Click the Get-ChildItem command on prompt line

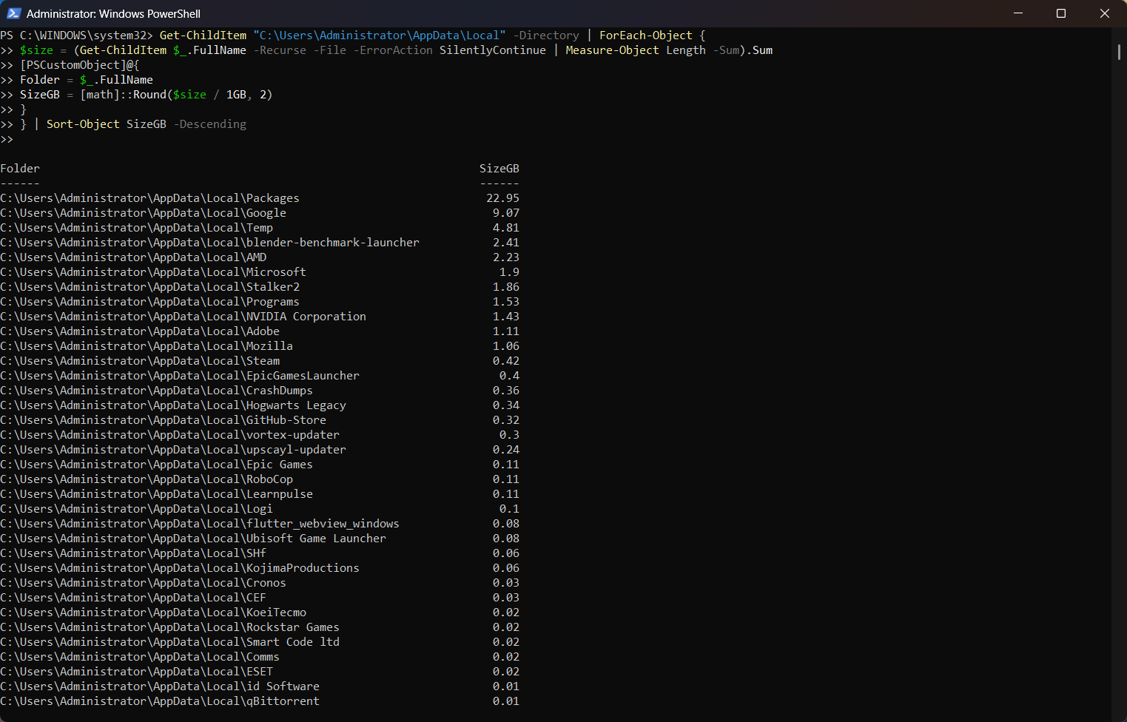(203, 36)
